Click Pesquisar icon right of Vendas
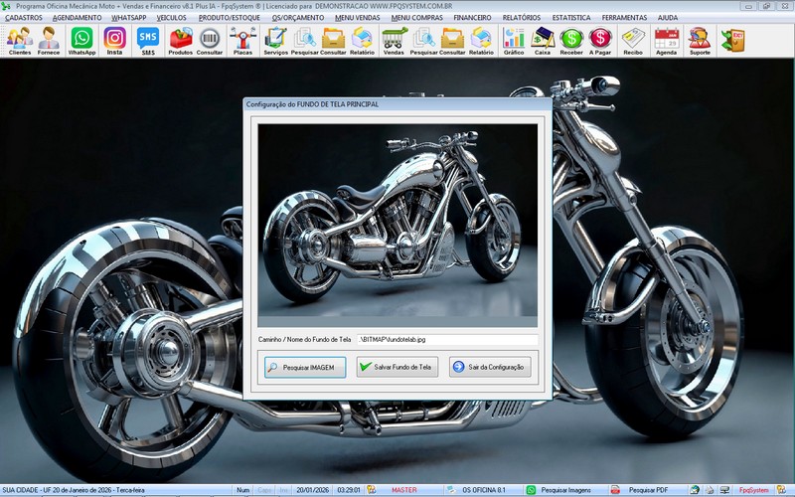This screenshot has width=795, height=497. pyautogui.click(x=424, y=41)
